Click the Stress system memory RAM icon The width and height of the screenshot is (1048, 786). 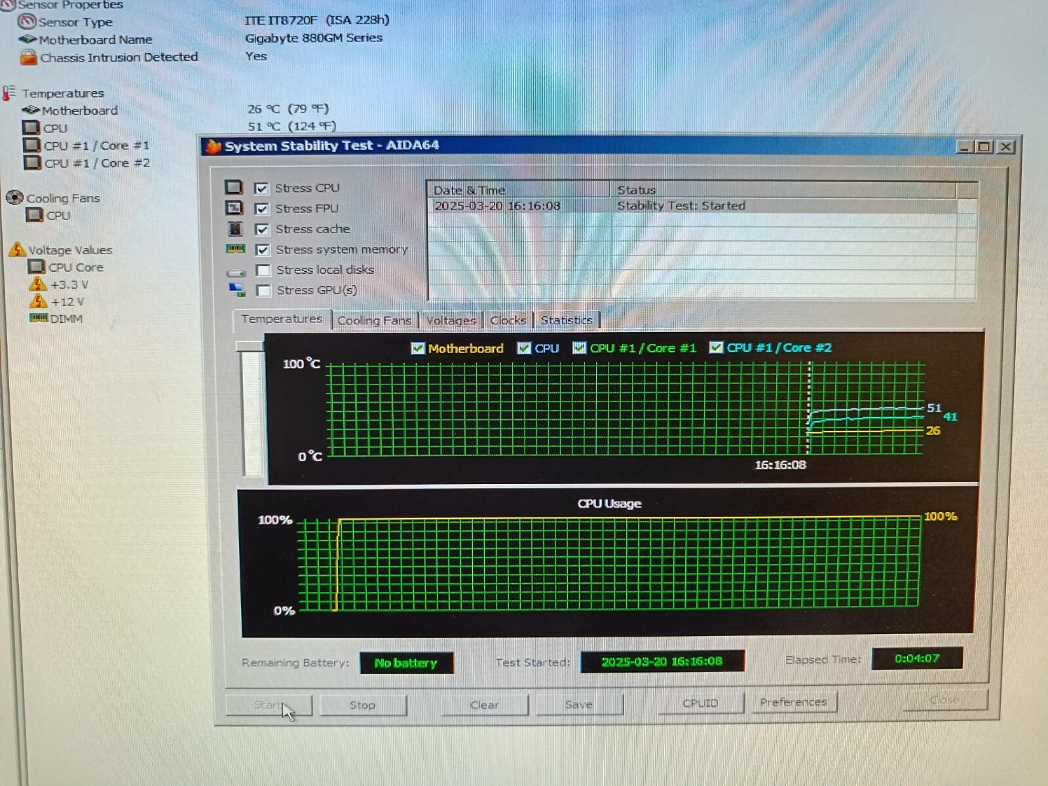tap(235, 249)
